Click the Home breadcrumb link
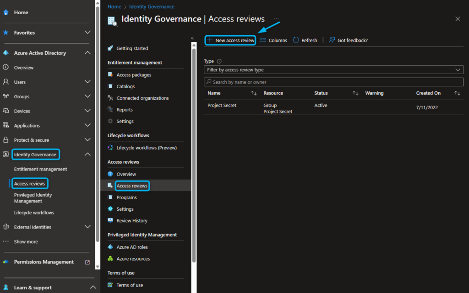469x293 pixels. click(x=114, y=7)
